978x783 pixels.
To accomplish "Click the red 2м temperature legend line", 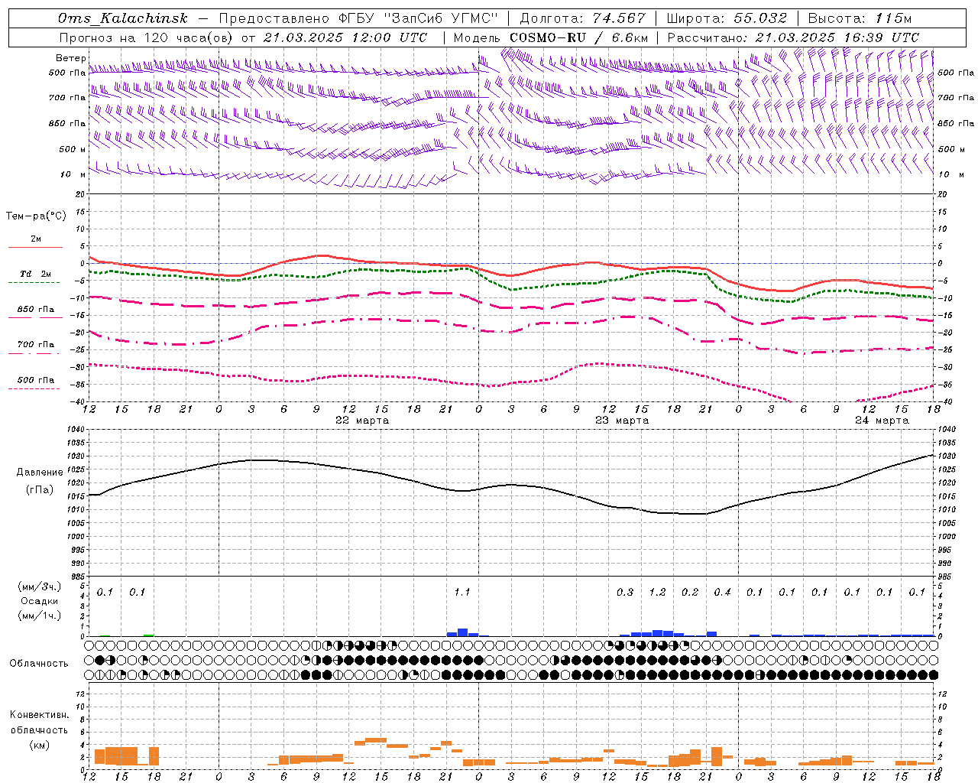I will tap(35, 248).
